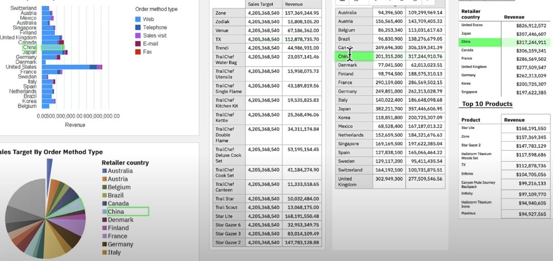
Task: Select Australia row in country table
Action: pos(390,13)
